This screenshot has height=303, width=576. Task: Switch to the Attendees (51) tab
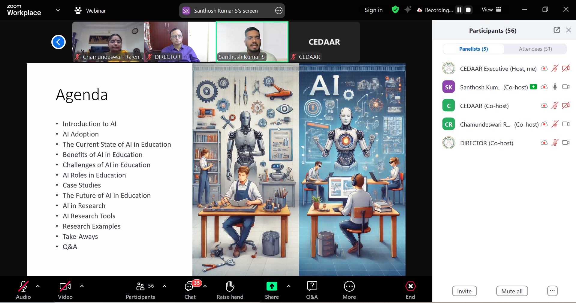pos(535,49)
